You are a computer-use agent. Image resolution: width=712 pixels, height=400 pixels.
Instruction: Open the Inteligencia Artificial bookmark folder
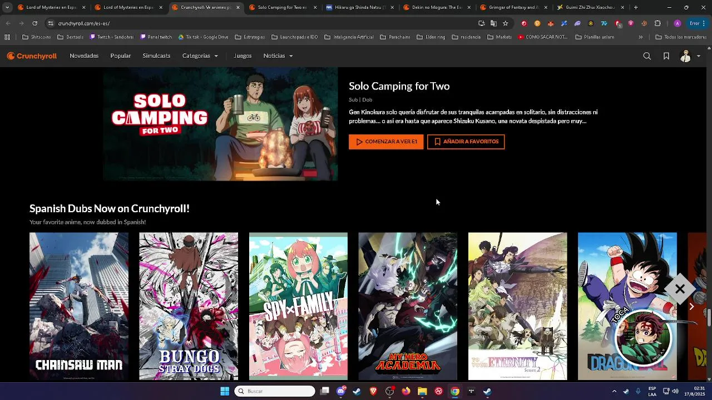point(349,37)
